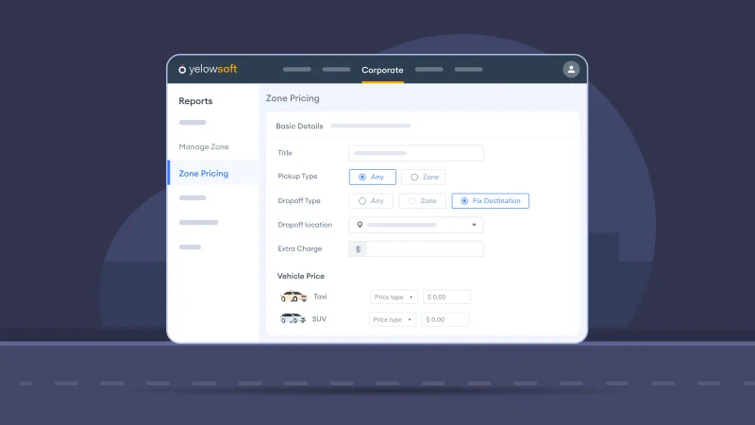755x425 pixels.
Task: Click the yelowsoft logo
Action: (x=208, y=70)
